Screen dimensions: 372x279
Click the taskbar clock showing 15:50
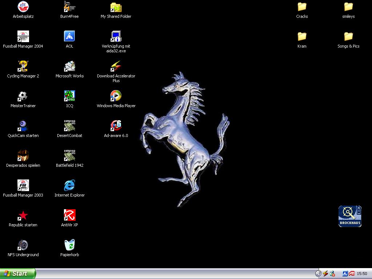click(362, 274)
